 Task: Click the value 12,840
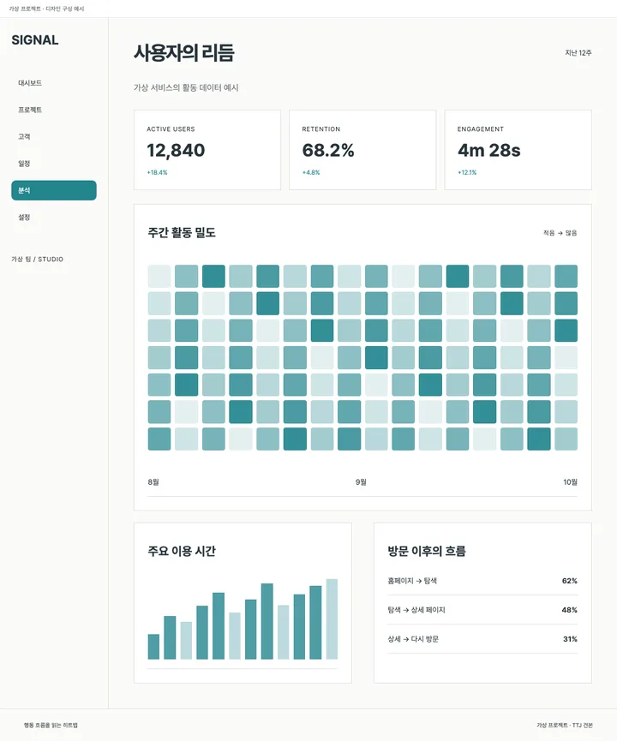coord(176,151)
